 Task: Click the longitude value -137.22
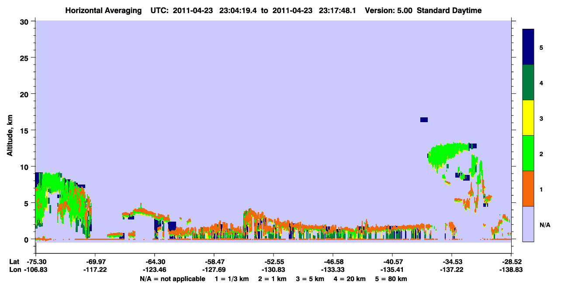pos(451,270)
